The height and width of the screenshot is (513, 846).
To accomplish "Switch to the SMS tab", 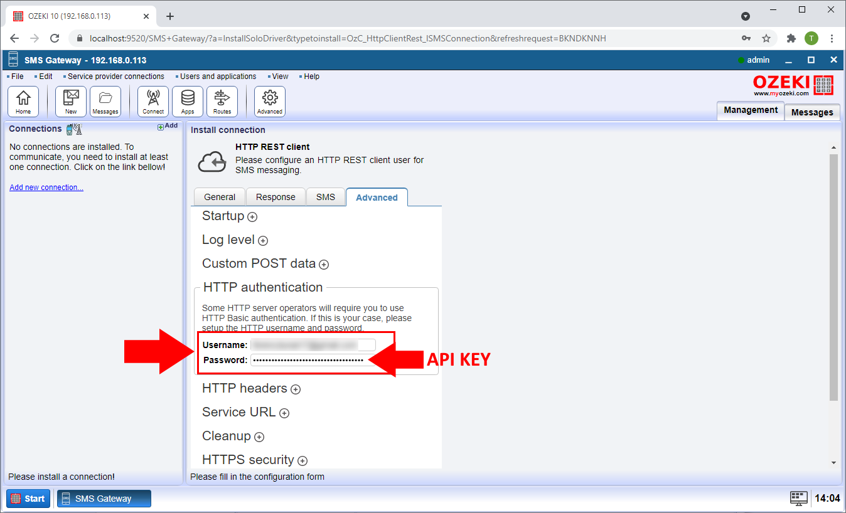I will (x=326, y=197).
